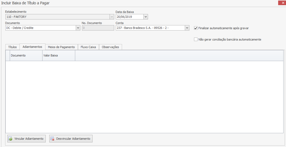The width and height of the screenshot is (286, 147).
Task: Switch to the Títulos tab
Action: coord(12,47)
